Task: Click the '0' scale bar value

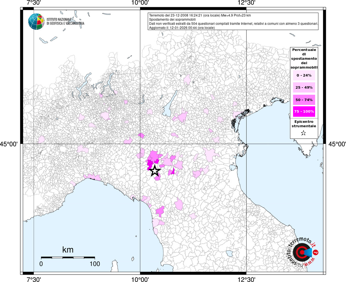Action: 41,264
